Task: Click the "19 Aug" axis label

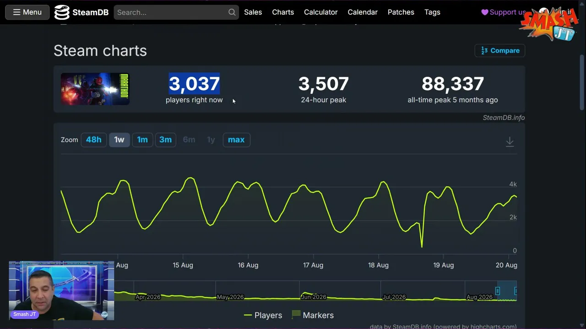Action: tap(444, 265)
